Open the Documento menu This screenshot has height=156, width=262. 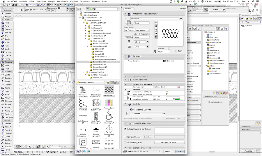(63, 1)
